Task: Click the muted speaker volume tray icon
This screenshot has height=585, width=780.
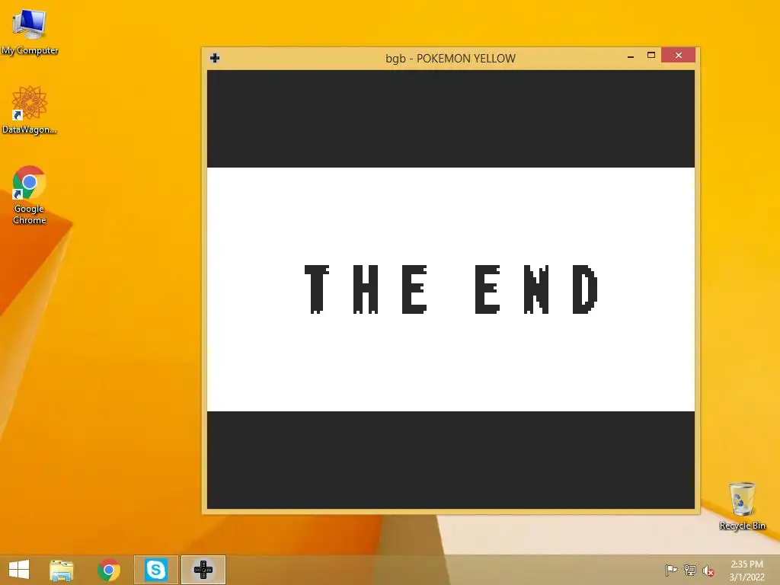Action: click(708, 571)
